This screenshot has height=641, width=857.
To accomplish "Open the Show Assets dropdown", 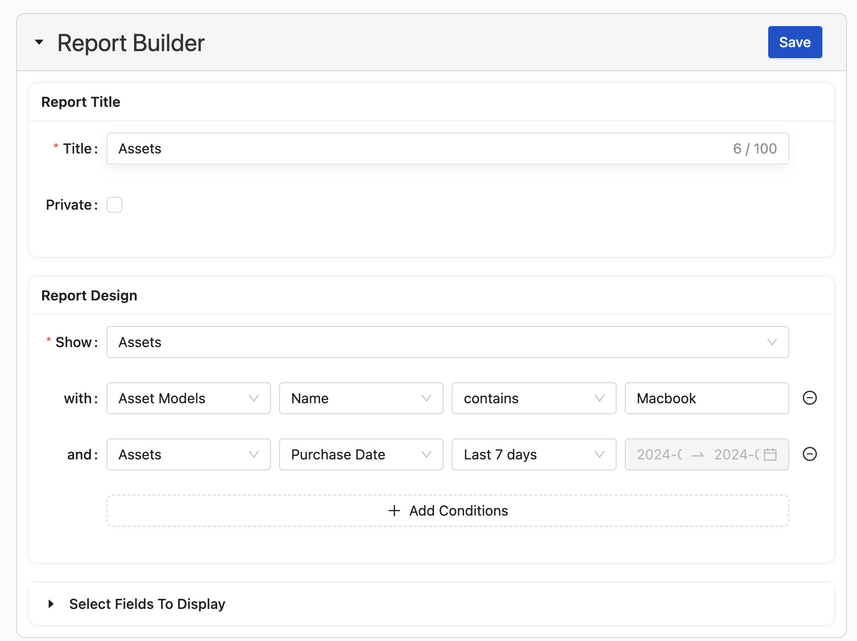I will coord(447,342).
